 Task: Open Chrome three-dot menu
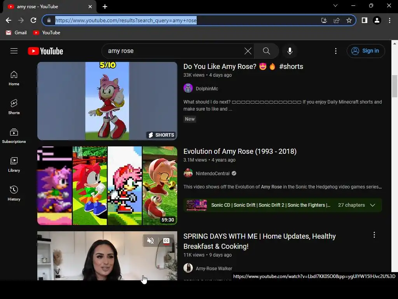389,20
